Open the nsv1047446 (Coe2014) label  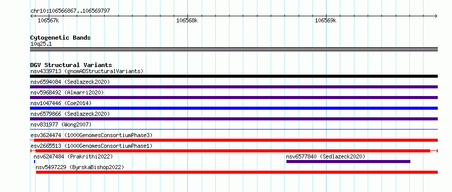[61, 103]
